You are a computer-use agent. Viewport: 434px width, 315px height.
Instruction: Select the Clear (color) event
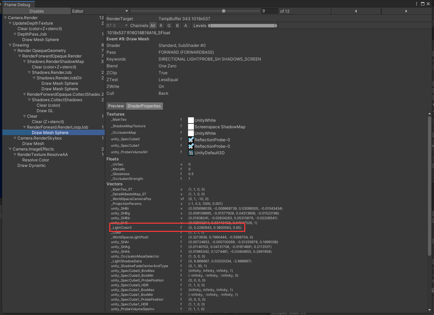[48, 105]
